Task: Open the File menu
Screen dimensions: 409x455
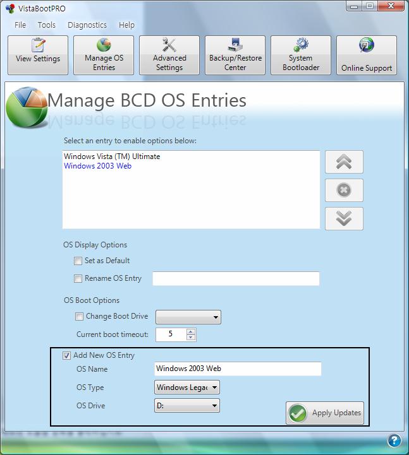Action: click(x=20, y=25)
